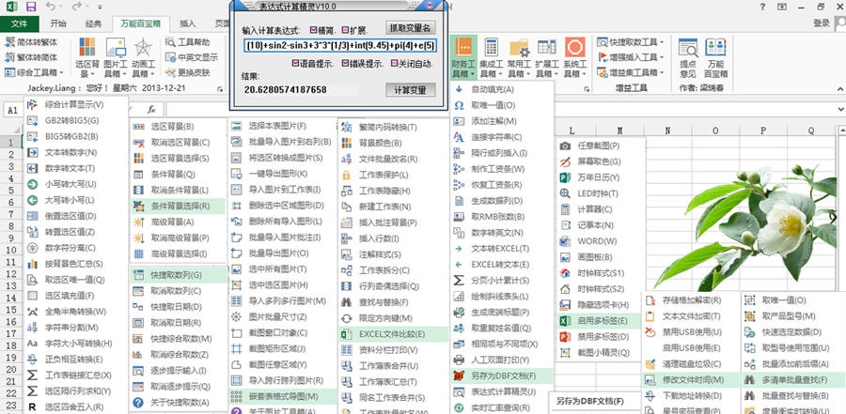Click the fx insert function icon
Screen dimensions: 846x414
[x=151, y=110]
